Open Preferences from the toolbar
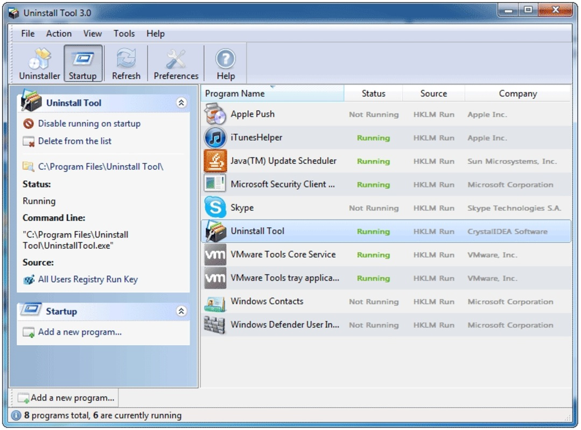The image size is (581, 430). click(x=176, y=62)
